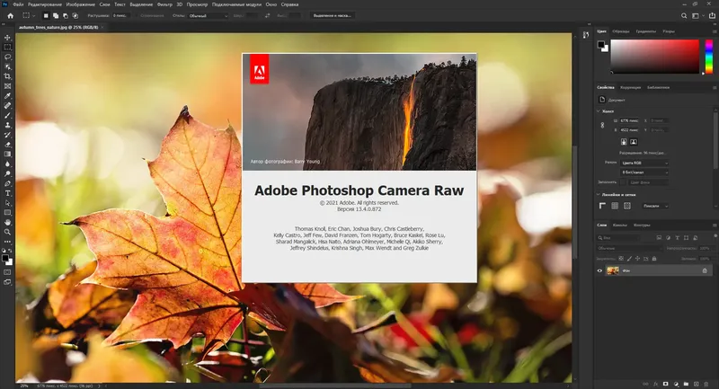Open the Пиксели units dropdown
The image size is (719, 389).
(x=655, y=207)
